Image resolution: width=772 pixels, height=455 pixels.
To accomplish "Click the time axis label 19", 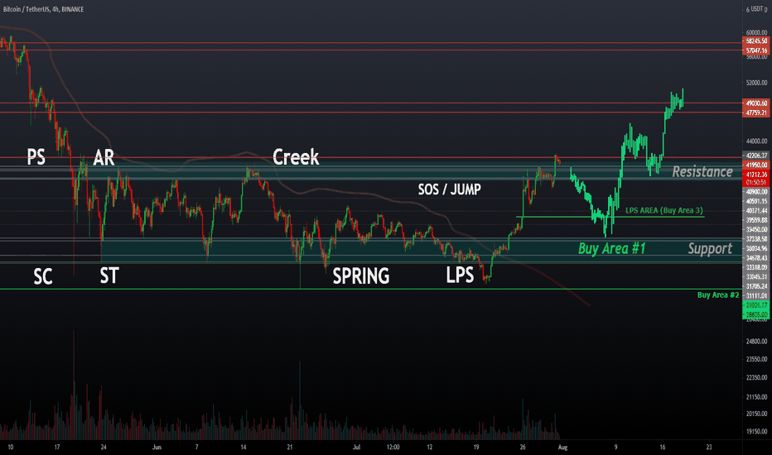I will (x=476, y=447).
